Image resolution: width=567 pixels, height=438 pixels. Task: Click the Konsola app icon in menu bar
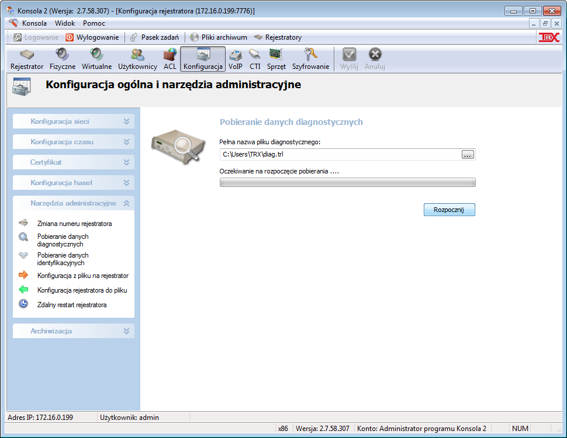click(x=13, y=23)
